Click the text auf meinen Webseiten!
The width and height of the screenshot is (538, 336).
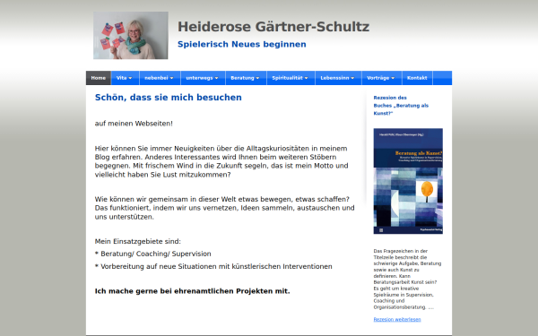134,124
